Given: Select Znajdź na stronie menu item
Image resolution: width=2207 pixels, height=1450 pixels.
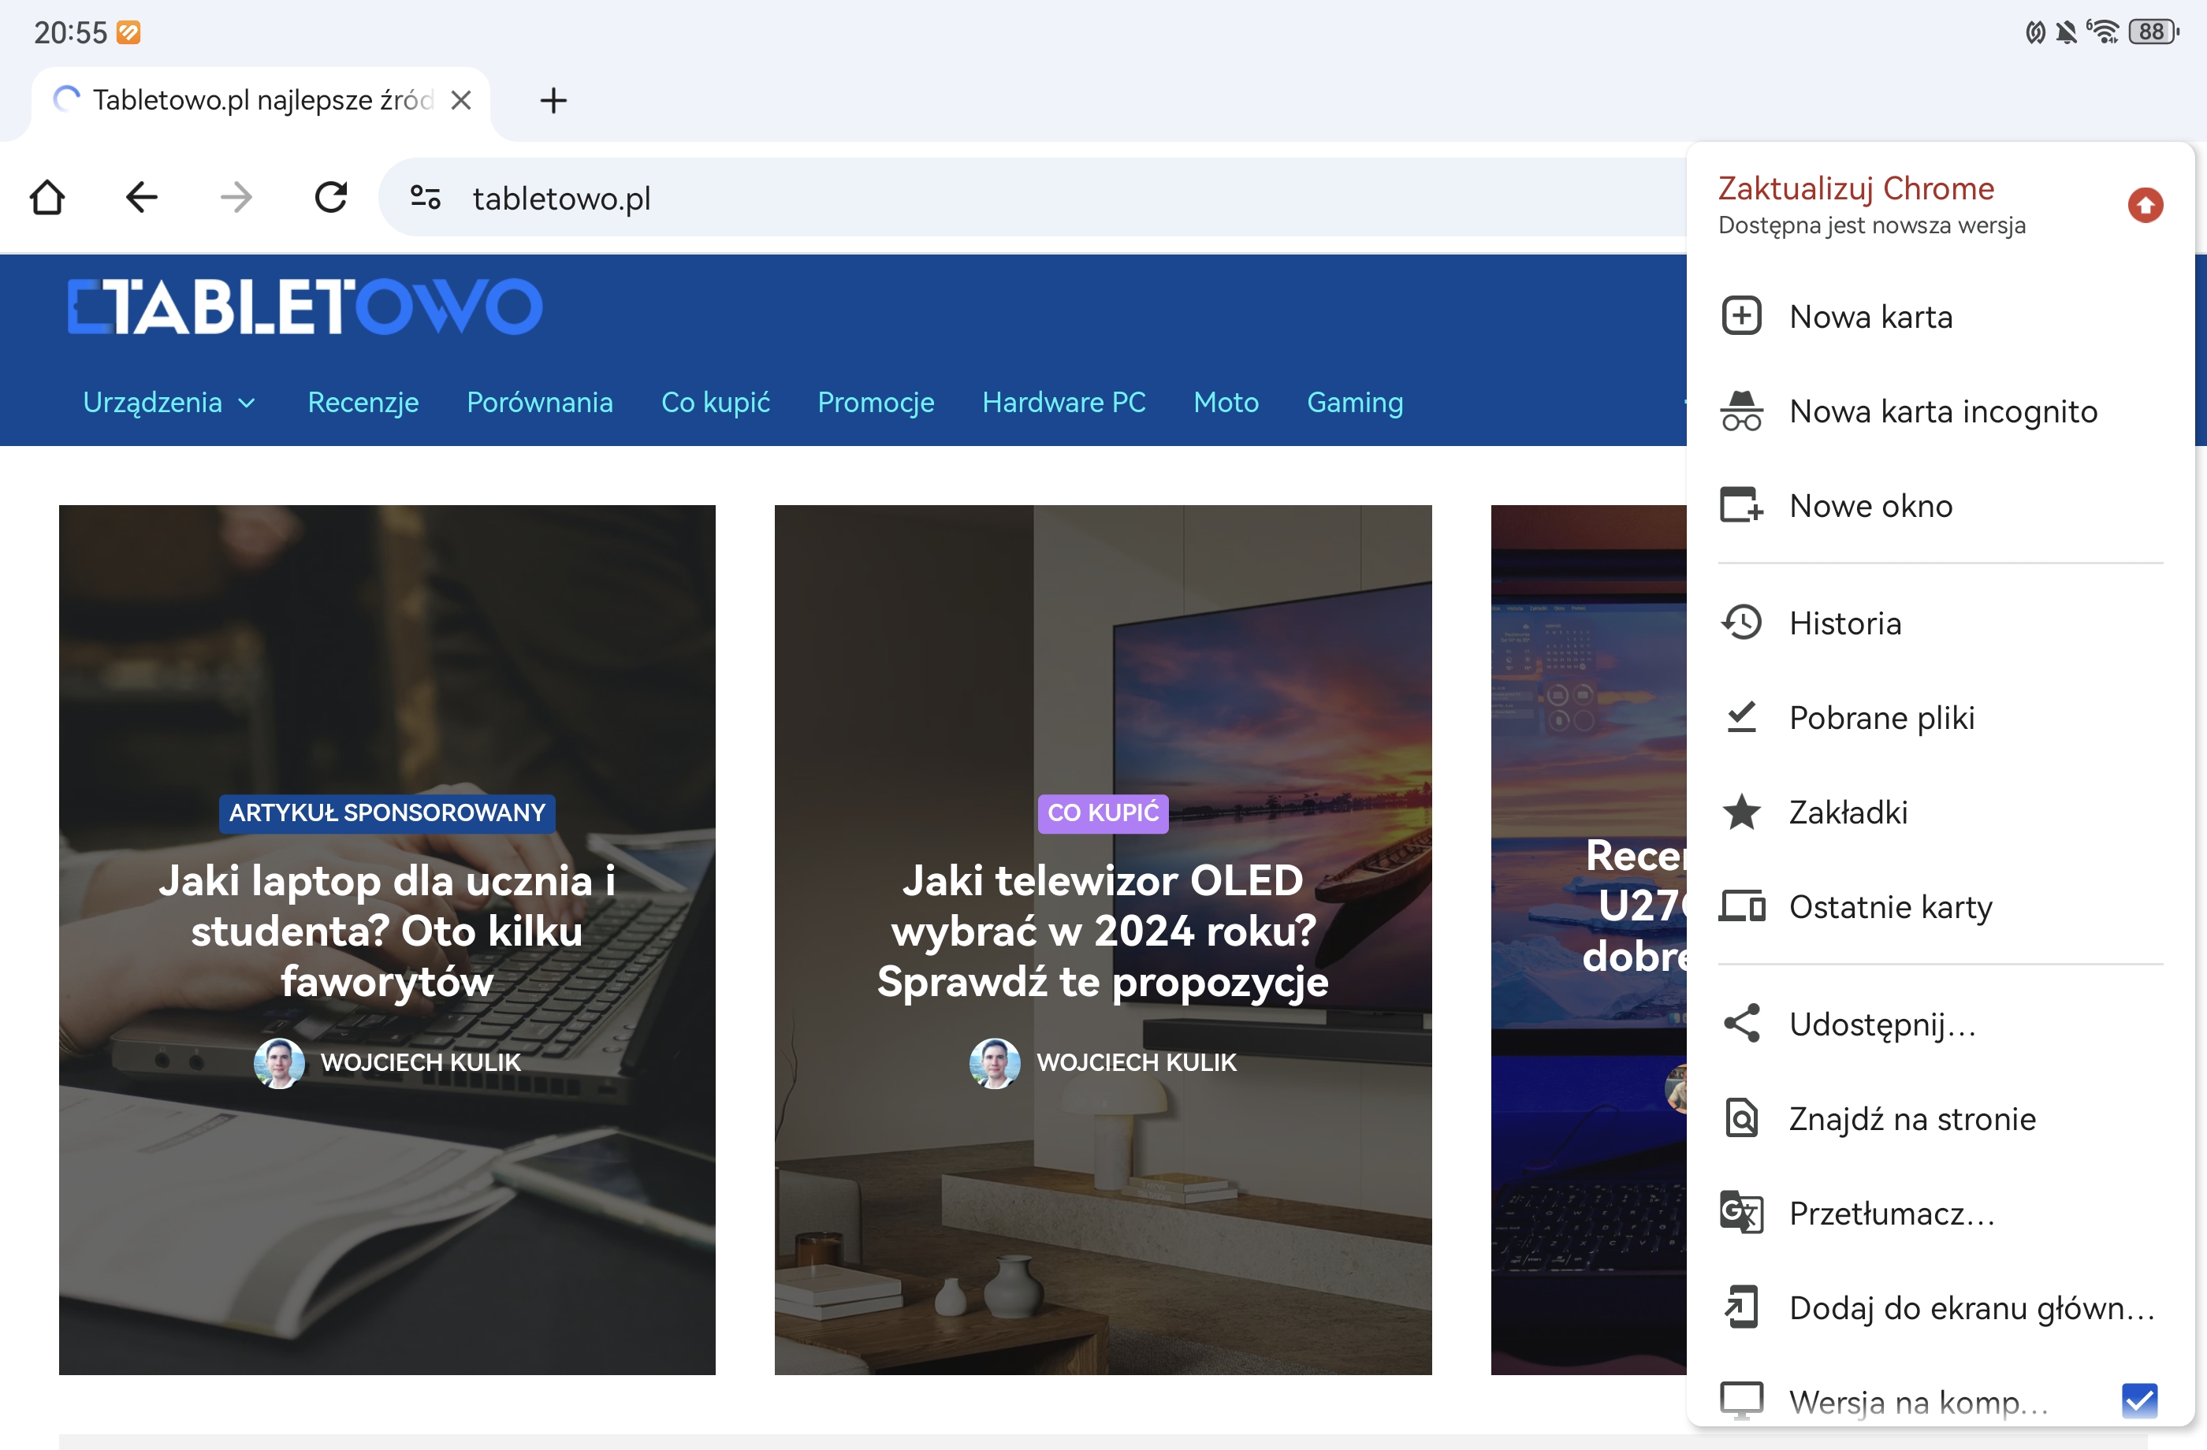Looking at the screenshot, I should coord(1940,1119).
